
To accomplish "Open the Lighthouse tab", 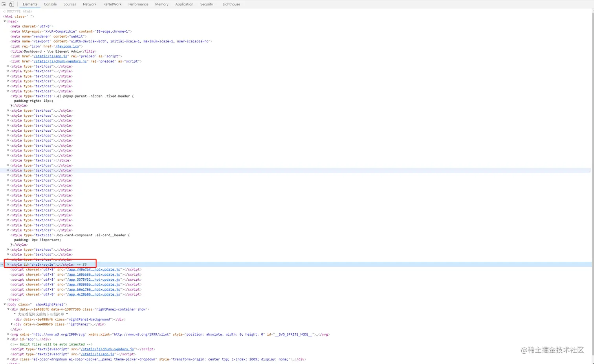I will [231, 4].
